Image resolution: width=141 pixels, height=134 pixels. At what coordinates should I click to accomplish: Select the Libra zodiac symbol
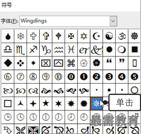tap(8, 50)
